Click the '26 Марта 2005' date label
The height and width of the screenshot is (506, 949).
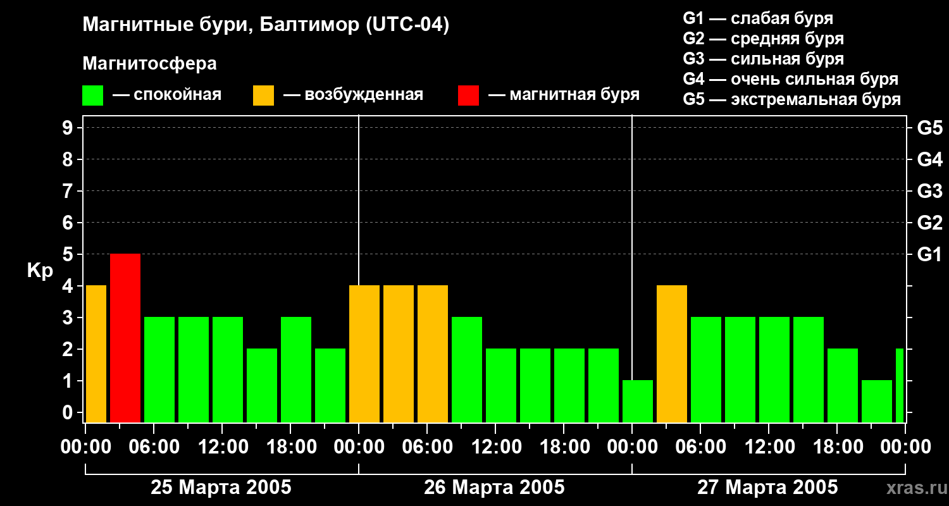(494, 488)
